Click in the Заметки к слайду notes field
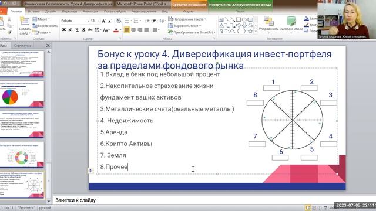The width and height of the screenshot is (376, 211). pos(213,200)
